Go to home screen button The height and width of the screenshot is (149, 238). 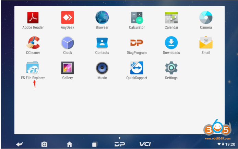(x=70, y=144)
